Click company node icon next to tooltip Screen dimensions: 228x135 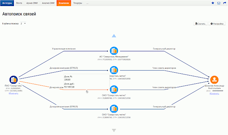pos(114,89)
